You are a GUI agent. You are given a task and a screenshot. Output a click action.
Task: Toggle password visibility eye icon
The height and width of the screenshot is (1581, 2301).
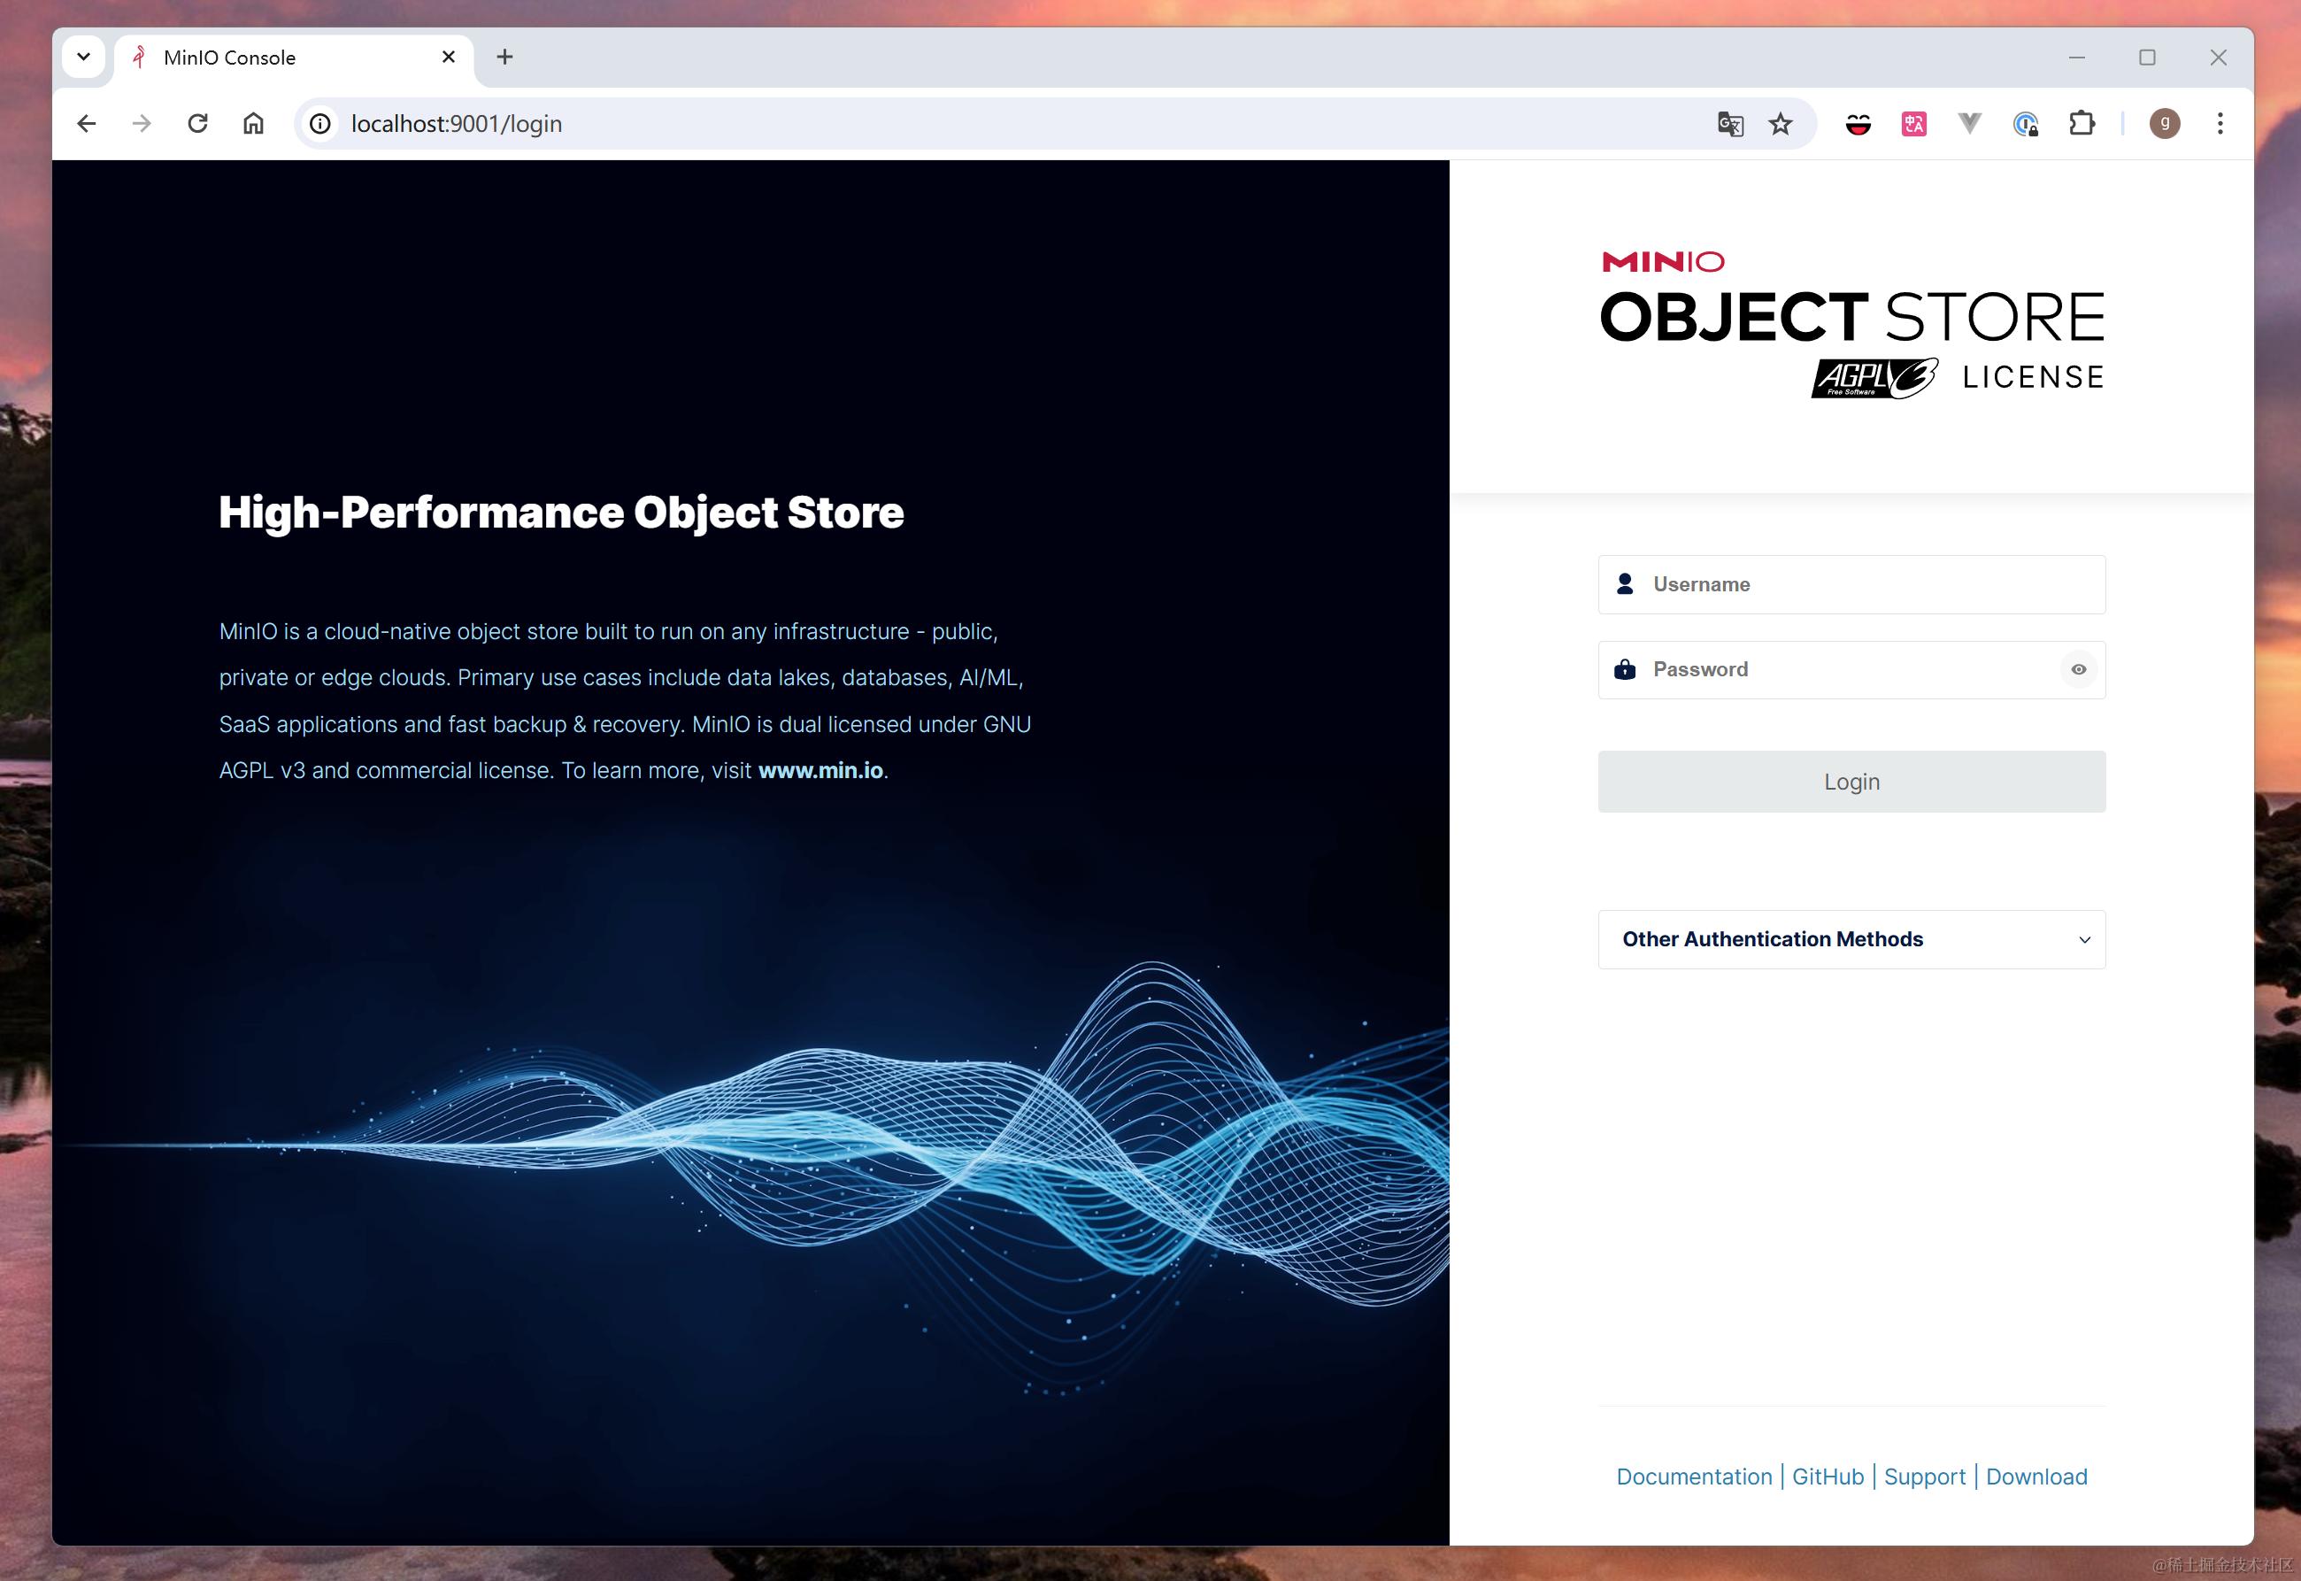click(x=2078, y=669)
